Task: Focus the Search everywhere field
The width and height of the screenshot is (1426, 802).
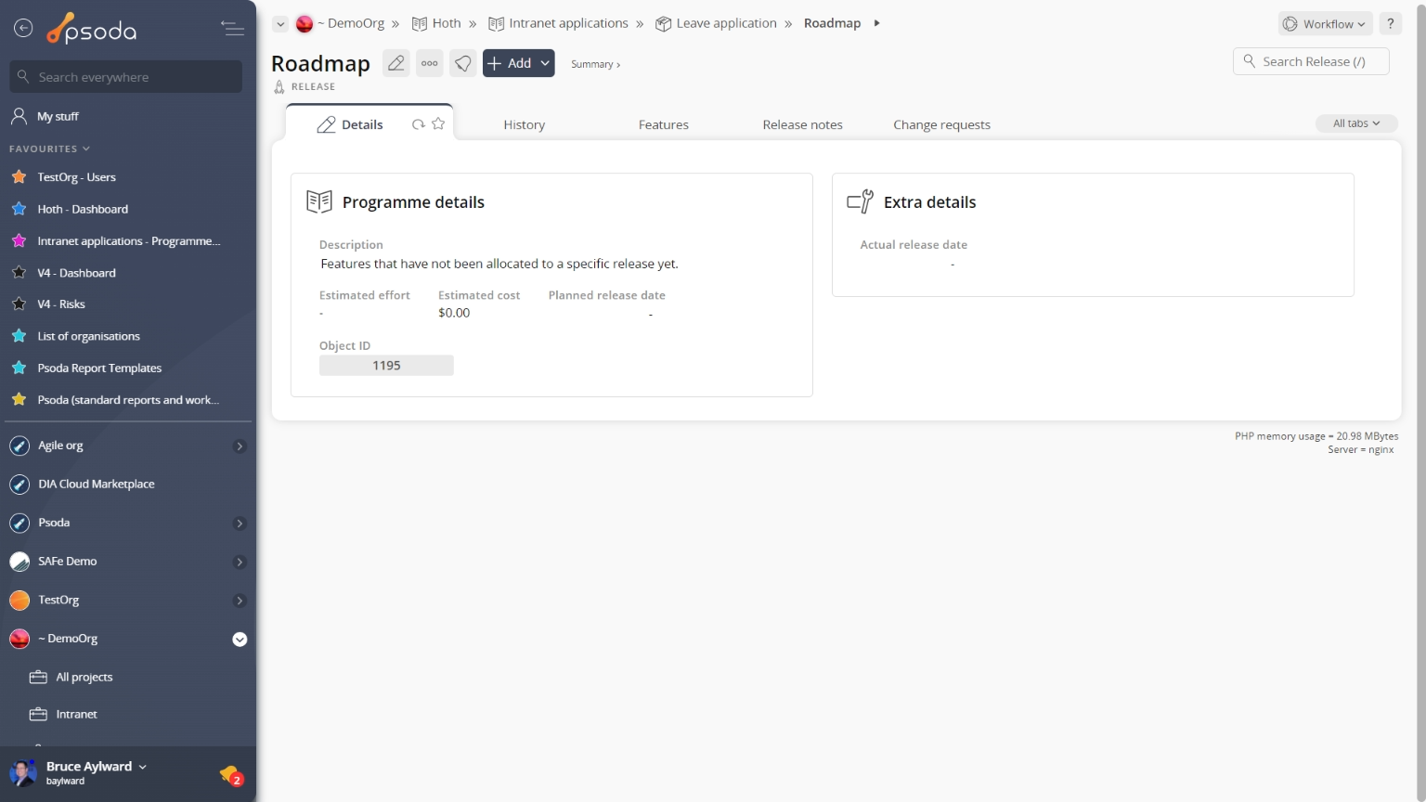Action: 126,77
